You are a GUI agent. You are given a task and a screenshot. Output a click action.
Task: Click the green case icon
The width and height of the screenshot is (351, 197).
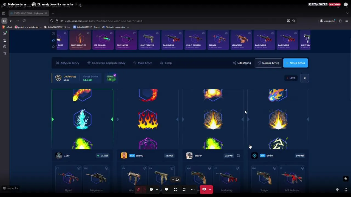[x=111, y=78]
